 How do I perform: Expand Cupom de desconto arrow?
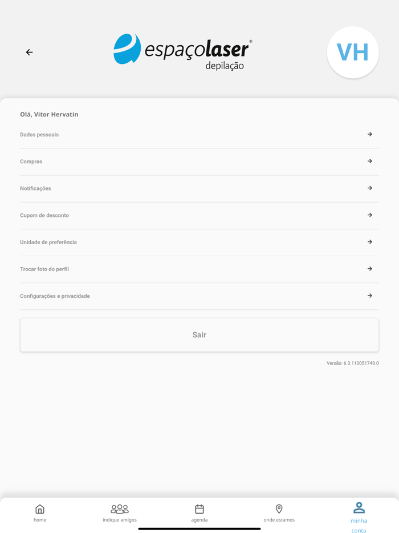click(x=370, y=215)
